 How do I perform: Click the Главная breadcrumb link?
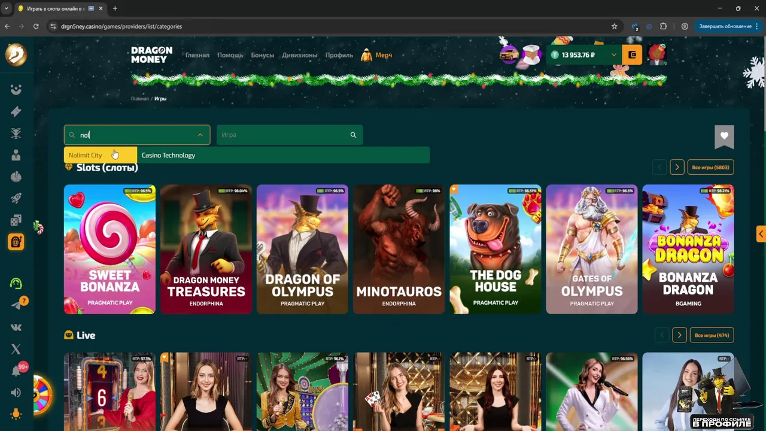coord(139,99)
